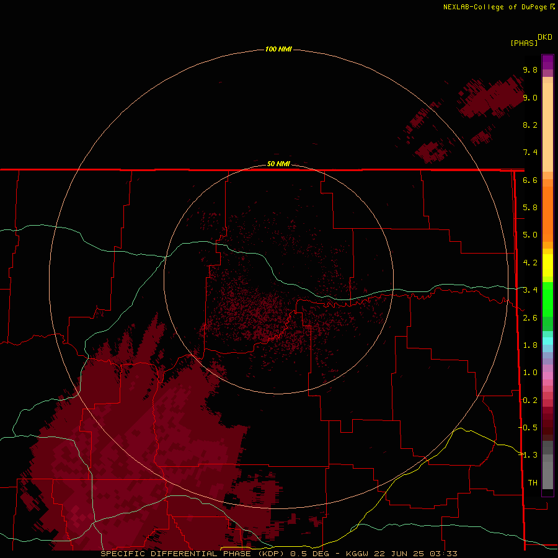Click the 22 JUN 25 03:33 timestamp
Screen dimensions: 558x558
click(x=415, y=554)
